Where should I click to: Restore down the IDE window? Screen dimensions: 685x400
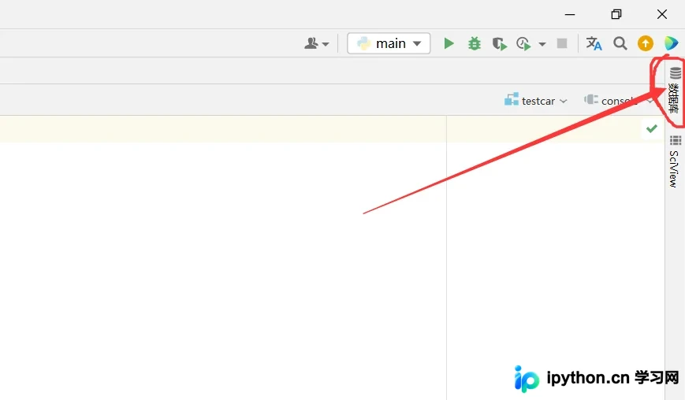(x=616, y=14)
